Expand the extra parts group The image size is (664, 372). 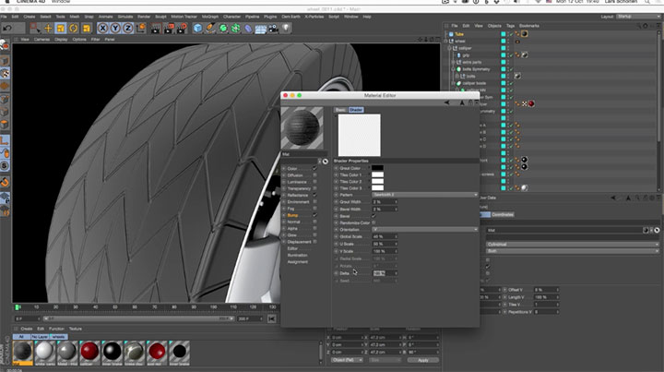click(453, 62)
